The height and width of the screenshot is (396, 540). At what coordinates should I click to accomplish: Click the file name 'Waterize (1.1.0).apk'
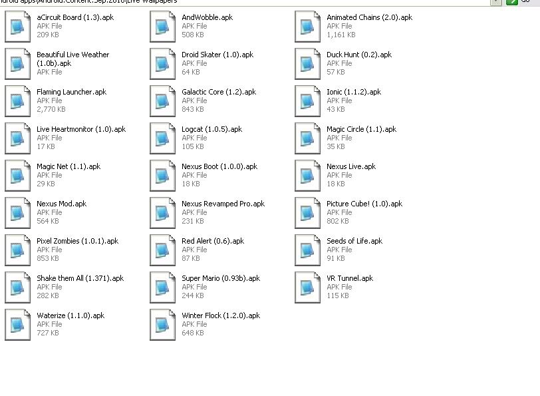[70, 315]
